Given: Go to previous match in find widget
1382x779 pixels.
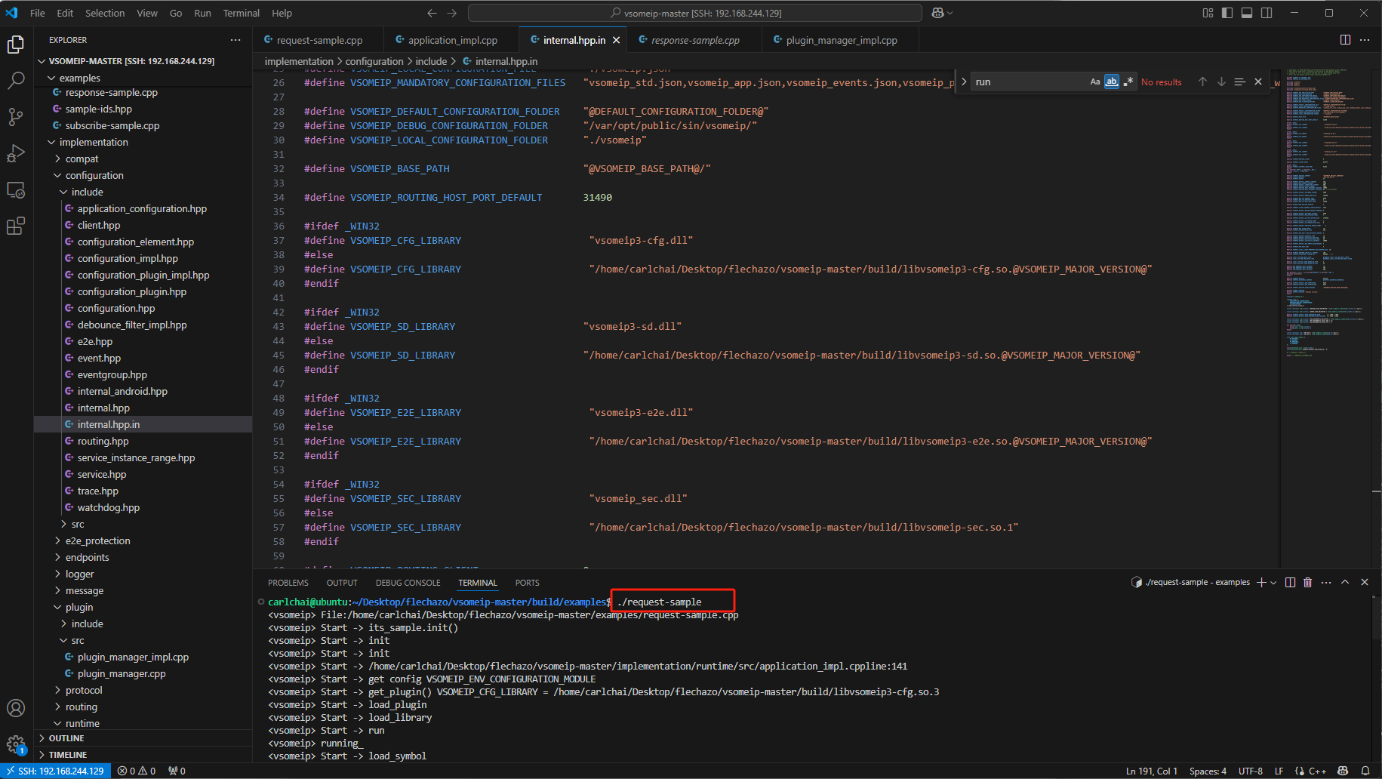Looking at the screenshot, I should click(x=1202, y=82).
